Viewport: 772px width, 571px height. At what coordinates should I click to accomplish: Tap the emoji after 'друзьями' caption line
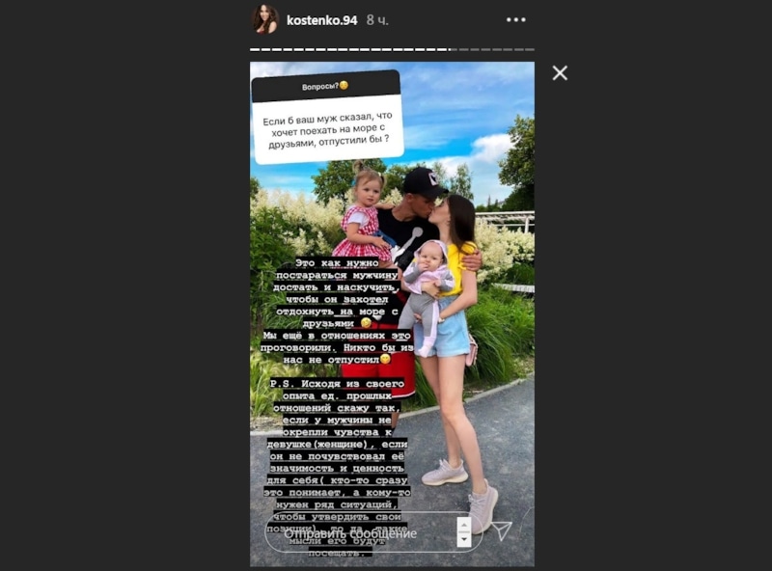click(x=366, y=323)
